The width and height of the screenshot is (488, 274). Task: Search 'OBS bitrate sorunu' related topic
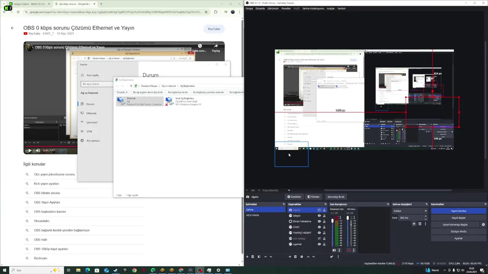[47, 193]
